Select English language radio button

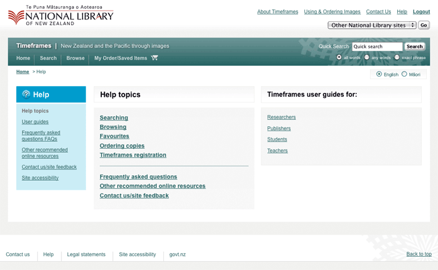[379, 74]
